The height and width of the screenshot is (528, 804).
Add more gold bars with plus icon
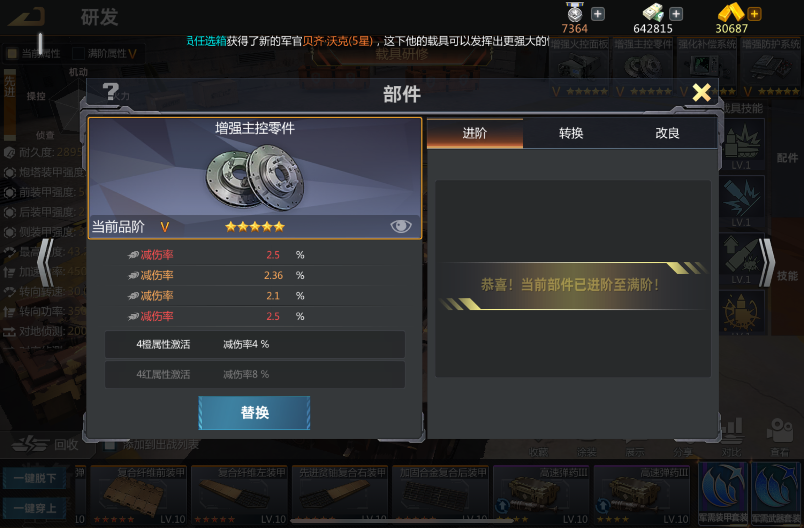(754, 14)
